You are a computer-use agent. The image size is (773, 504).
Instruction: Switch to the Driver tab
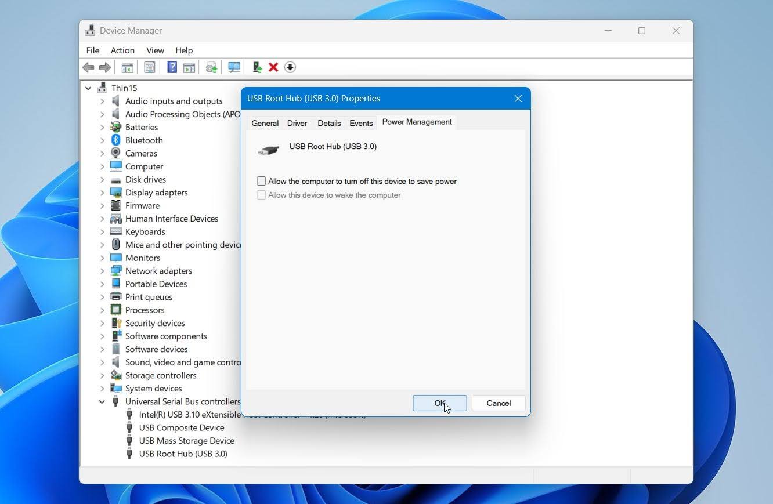click(x=297, y=123)
